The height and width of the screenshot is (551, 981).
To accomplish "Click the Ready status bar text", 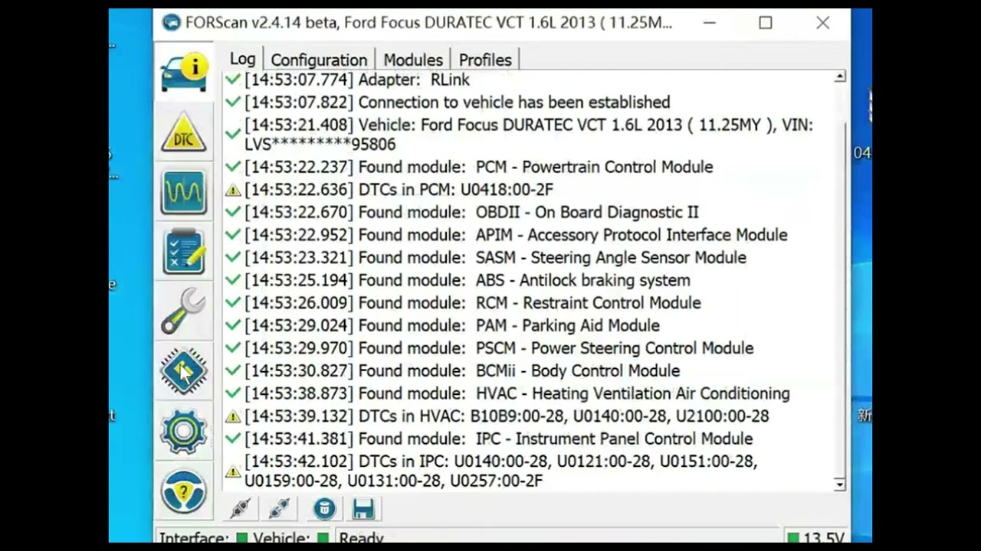I will pos(361,537).
